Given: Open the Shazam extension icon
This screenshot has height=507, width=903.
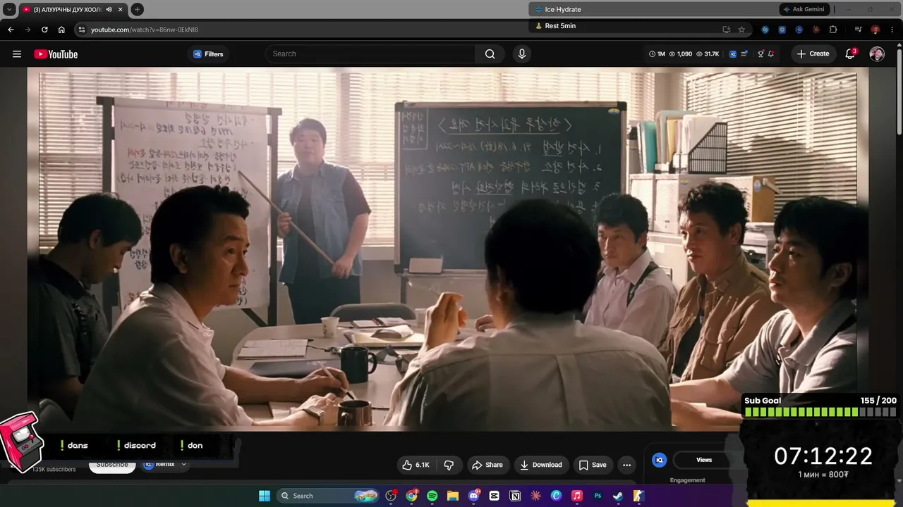Looking at the screenshot, I should click(765, 30).
